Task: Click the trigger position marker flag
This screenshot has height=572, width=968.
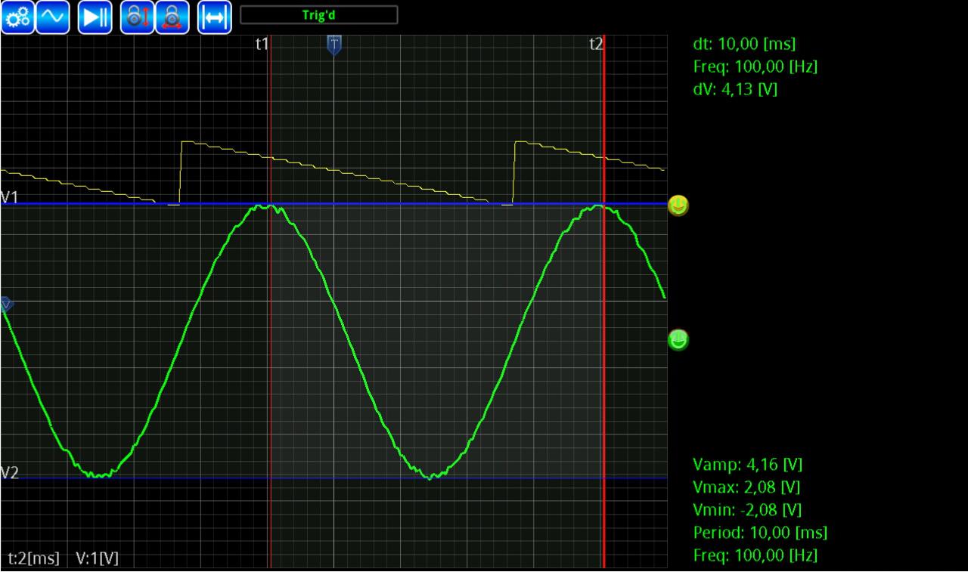Action: [x=334, y=45]
